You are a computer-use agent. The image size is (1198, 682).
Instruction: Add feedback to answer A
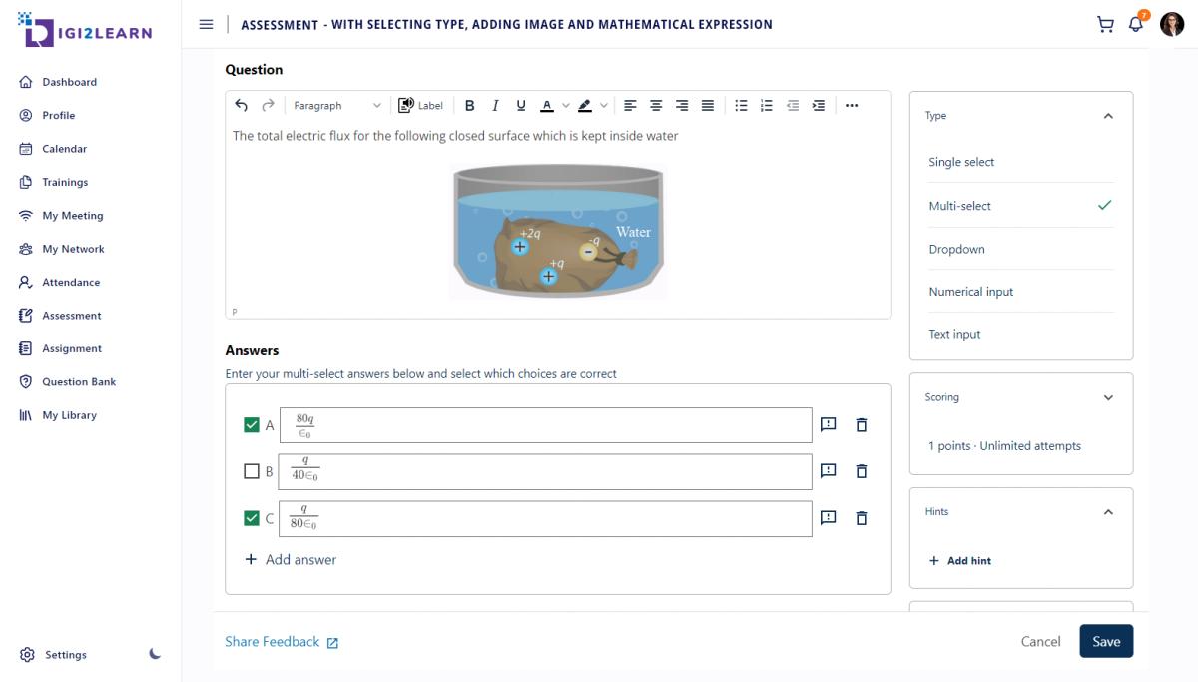coord(828,424)
